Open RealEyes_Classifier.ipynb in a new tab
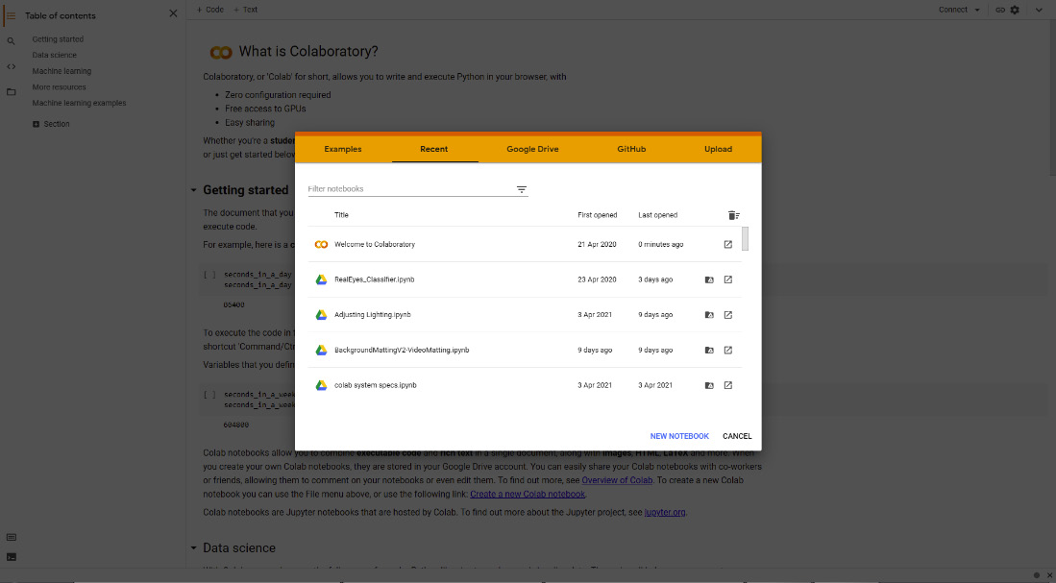 click(x=728, y=279)
